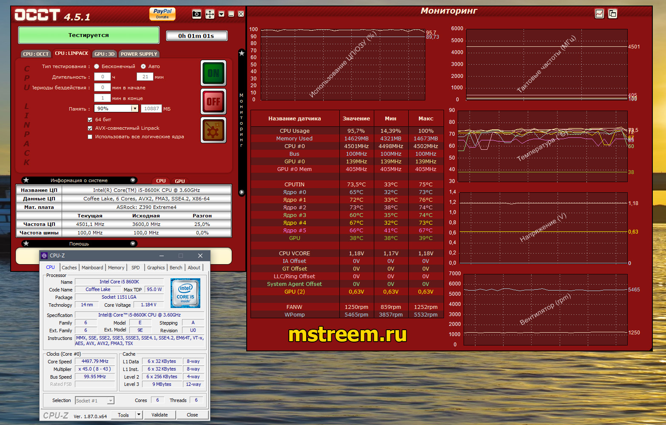Open CPU-Z Tools dropdown arrow
The image size is (666, 425).
click(x=138, y=415)
